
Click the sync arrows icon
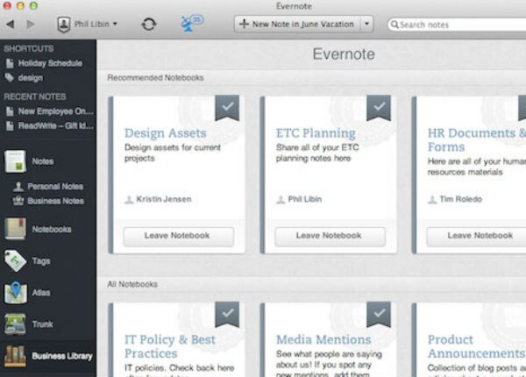point(149,24)
